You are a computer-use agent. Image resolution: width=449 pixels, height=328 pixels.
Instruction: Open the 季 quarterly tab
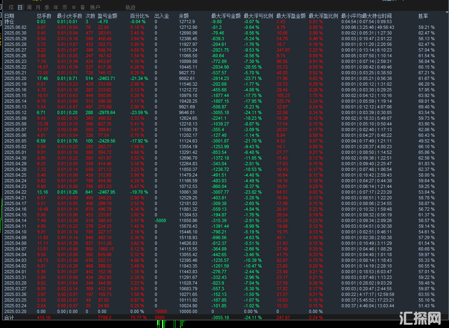tap(47, 7)
